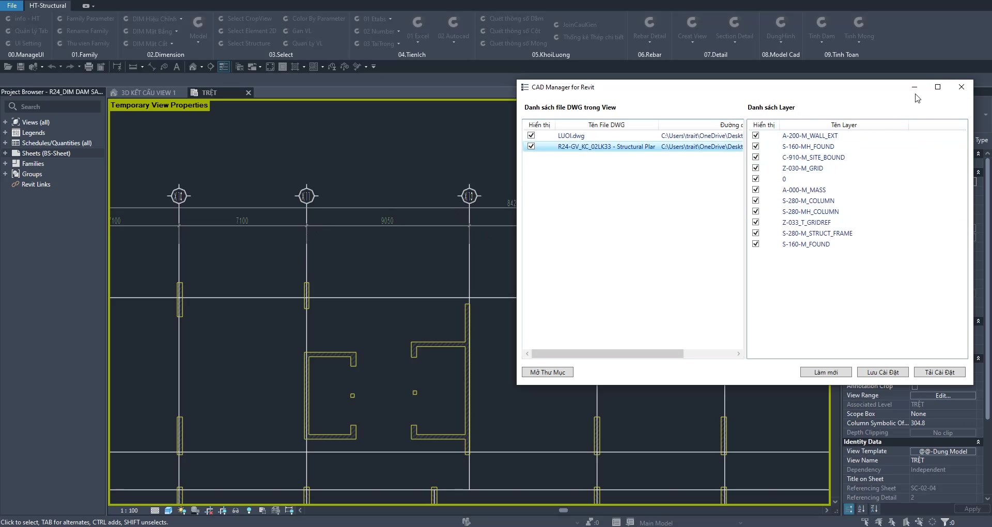Screen dimensions: 992x527
Task: Uncheck visibility for R24-GV_KC_02LK33 Structural Plan
Action: pos(531,146)
